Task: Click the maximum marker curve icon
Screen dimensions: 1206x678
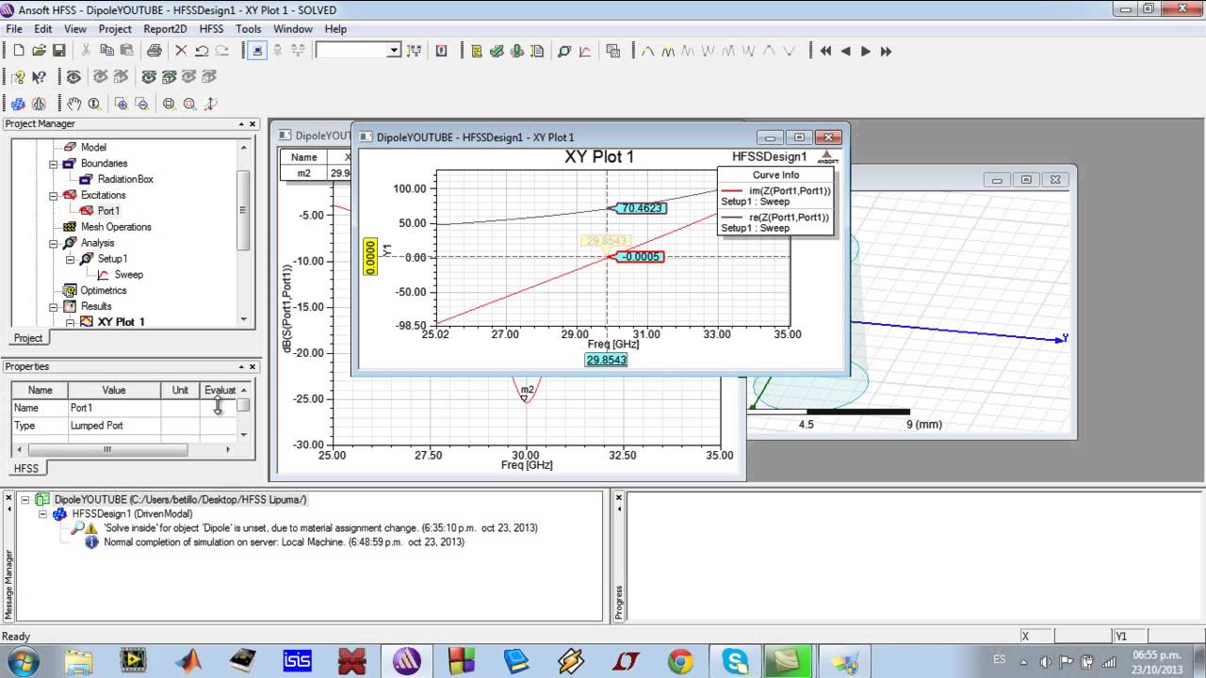Action: click(x=647, y=51)
